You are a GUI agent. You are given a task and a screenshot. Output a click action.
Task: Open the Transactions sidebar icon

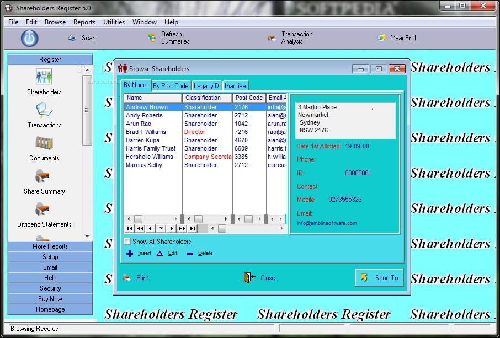click(x=44, y=110)
